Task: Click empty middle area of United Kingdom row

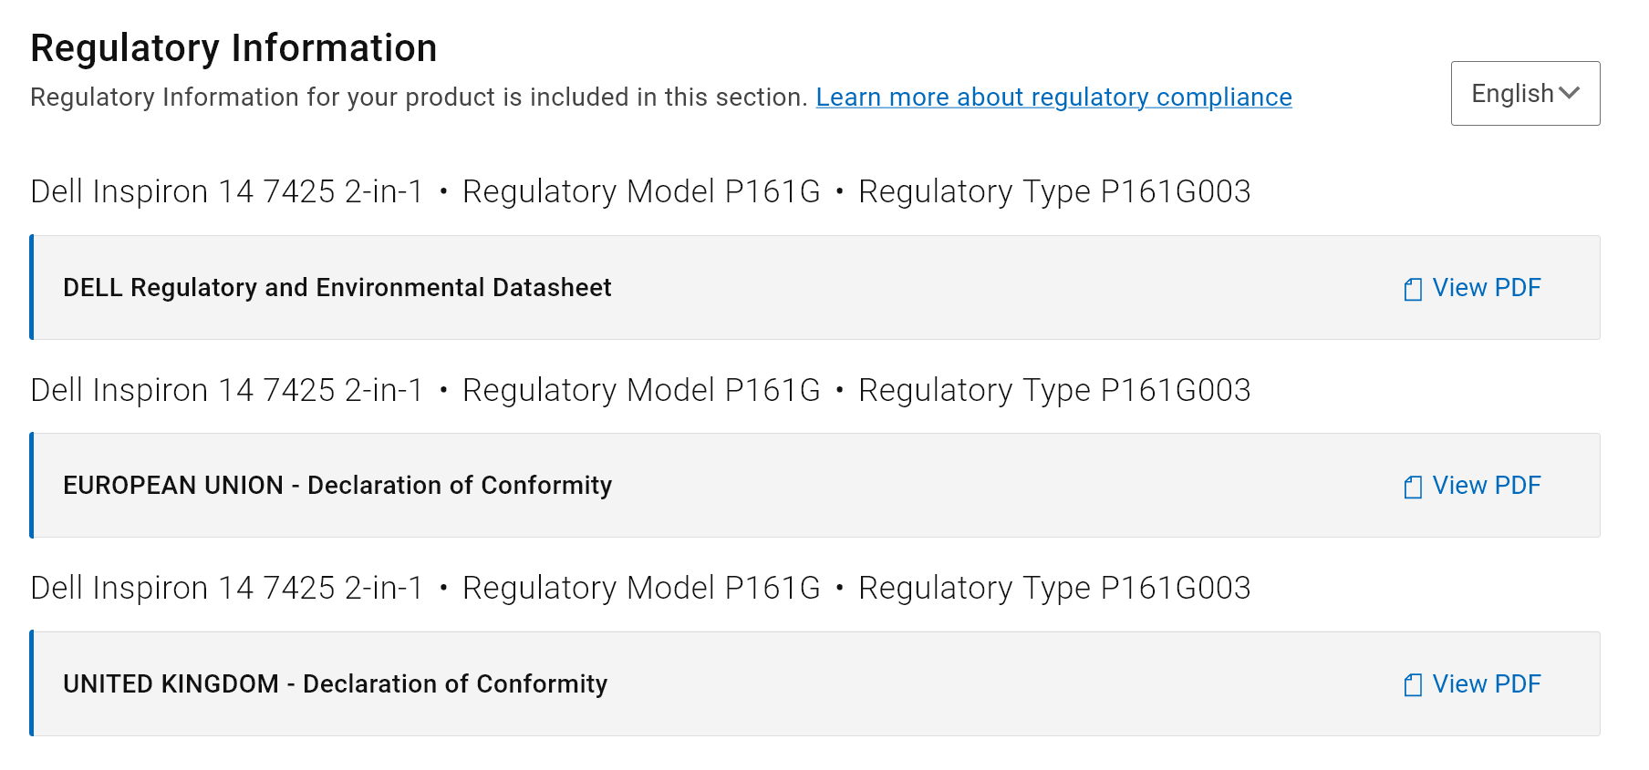Action: click(x=1003, y=684)
